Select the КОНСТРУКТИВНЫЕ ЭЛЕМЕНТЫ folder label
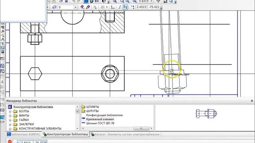Screen dimensions: 255x143 pos(40,129)
